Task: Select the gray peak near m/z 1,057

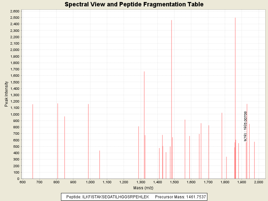Action: [x=99, y=164]
